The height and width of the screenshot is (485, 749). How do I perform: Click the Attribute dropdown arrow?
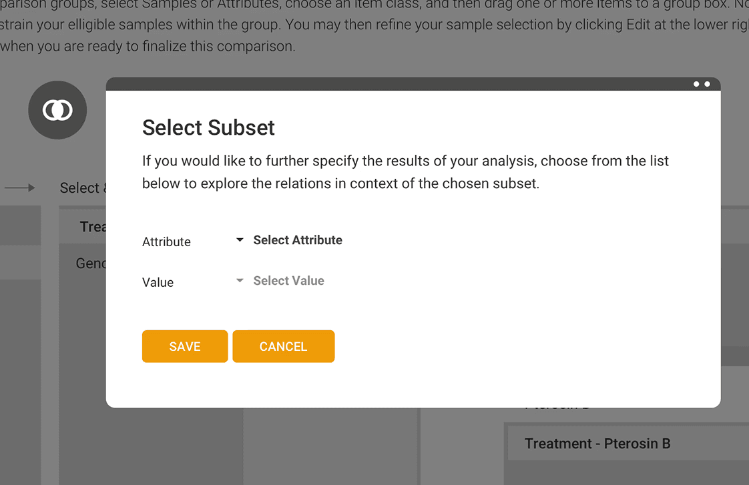(x=240, y=239)
